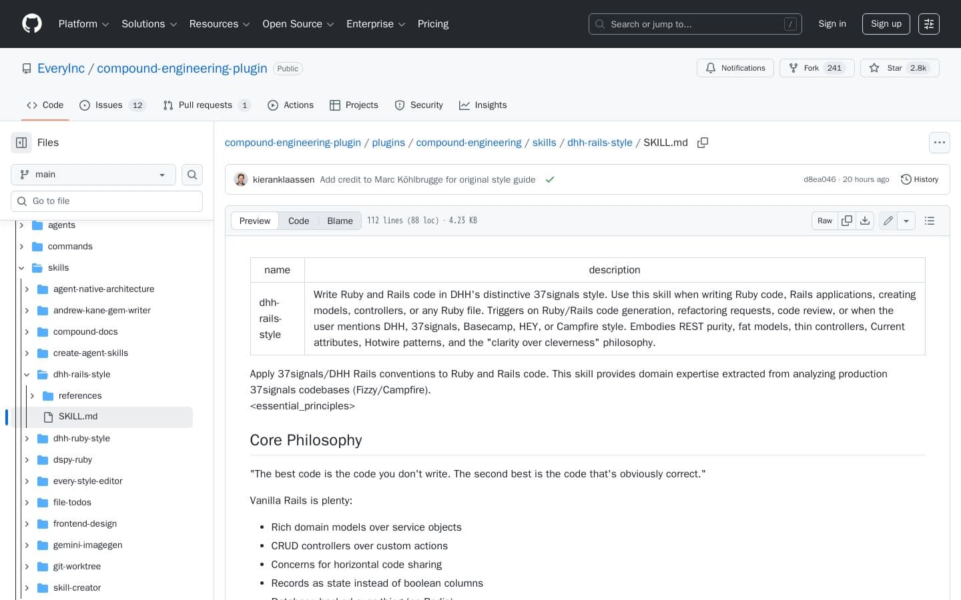Open the file outline symbols panel
The image size is (961, 600).
click(929, 221)
